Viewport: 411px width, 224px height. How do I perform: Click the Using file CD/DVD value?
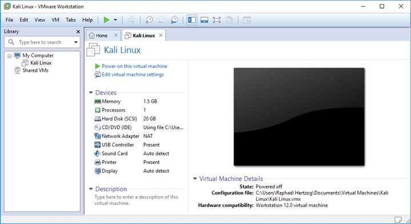[163, 128]
